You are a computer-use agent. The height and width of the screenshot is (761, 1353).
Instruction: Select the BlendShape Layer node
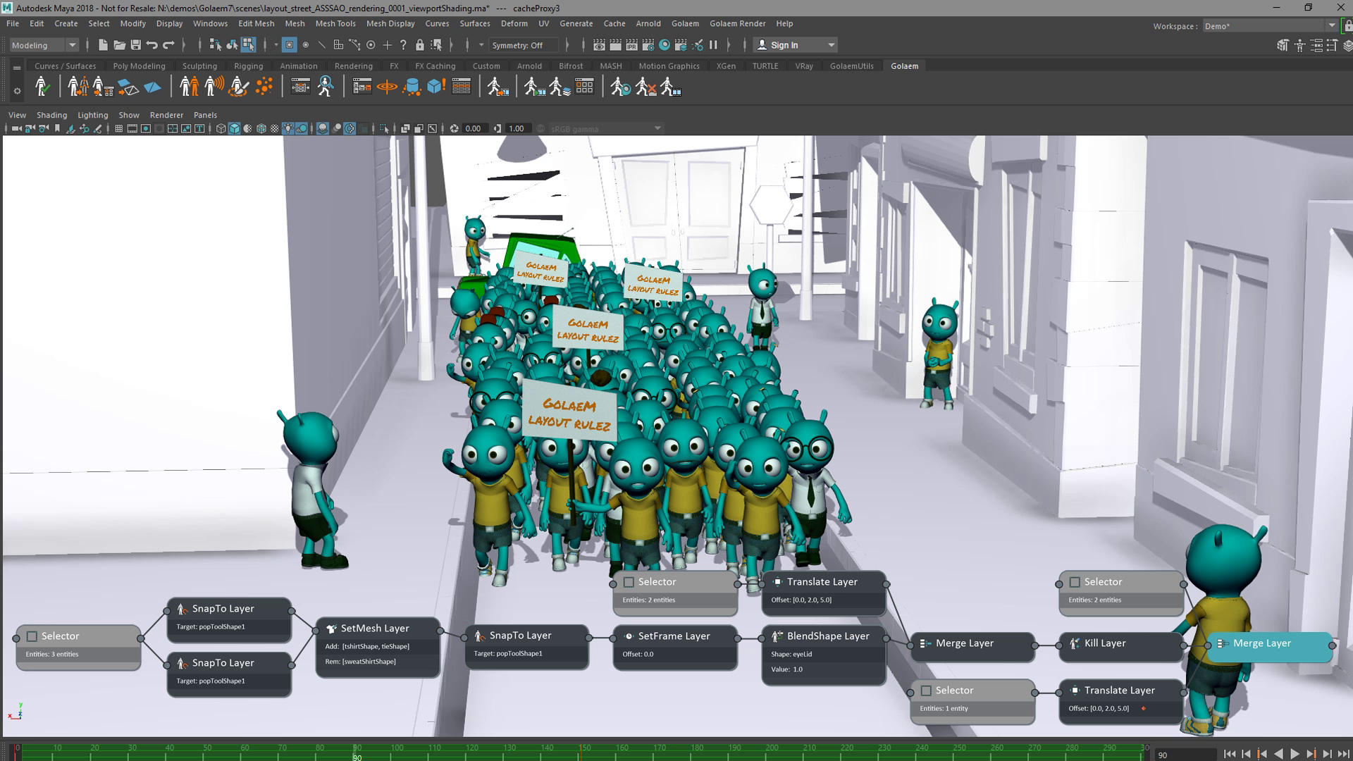pyautogui.click(x=824, y=655)
